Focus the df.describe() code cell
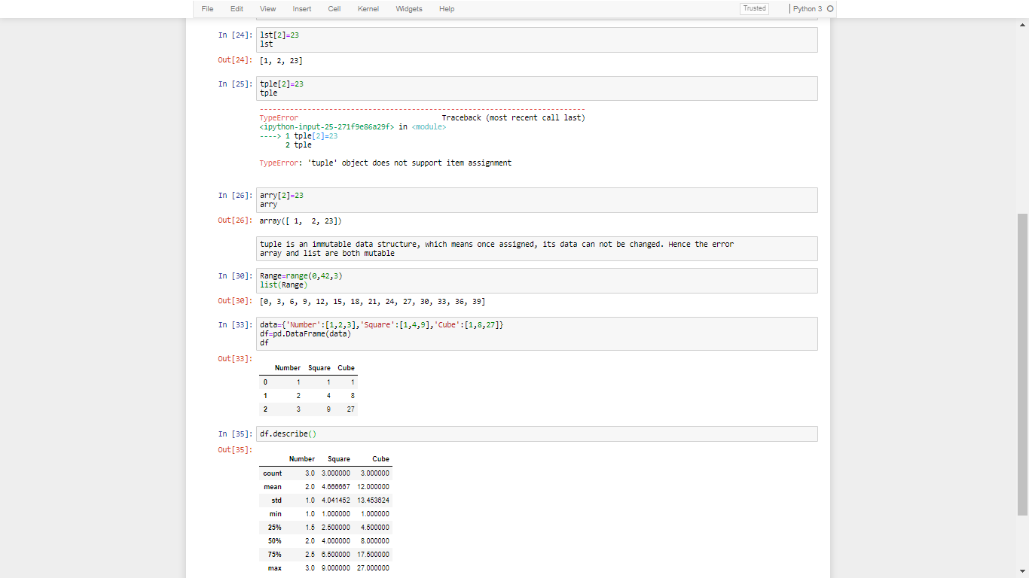The image size is (1029, 578). (x=536, y=434)
